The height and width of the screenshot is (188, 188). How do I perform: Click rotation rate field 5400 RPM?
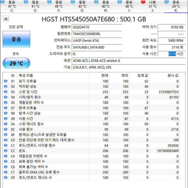click(172, 40)
